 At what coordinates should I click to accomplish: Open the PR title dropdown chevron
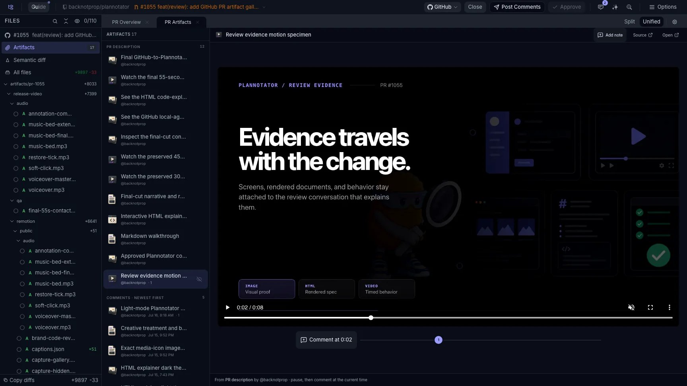tap(264, 7)
